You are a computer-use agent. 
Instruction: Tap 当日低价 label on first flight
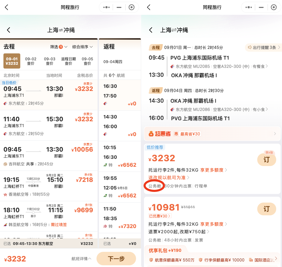click(x=9, y=83)
